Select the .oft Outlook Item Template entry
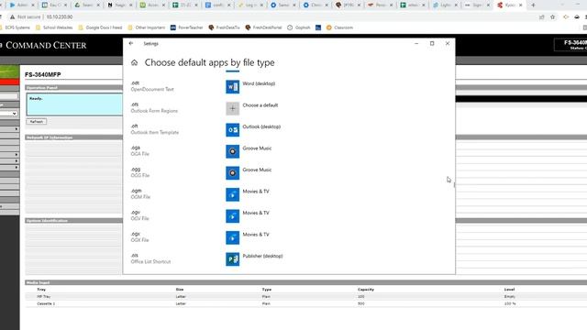This screenshot has height=330, width=587. pos(155,129)
